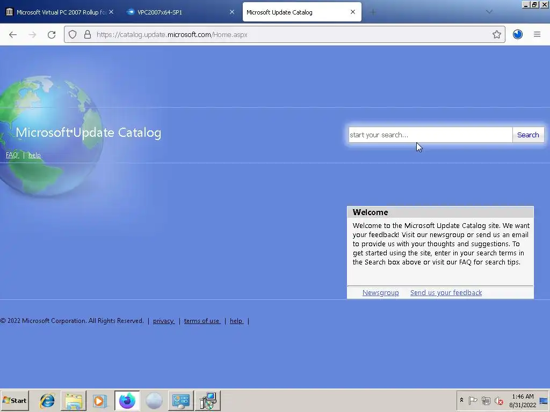Click the muted volume tray icon
550x412 pixels.
[x=498, y=400]
